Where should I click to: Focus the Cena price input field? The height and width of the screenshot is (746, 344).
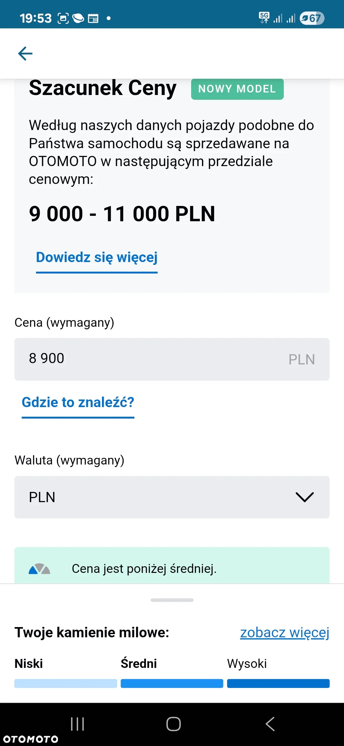pyautogui.click(x=172, y=359)
